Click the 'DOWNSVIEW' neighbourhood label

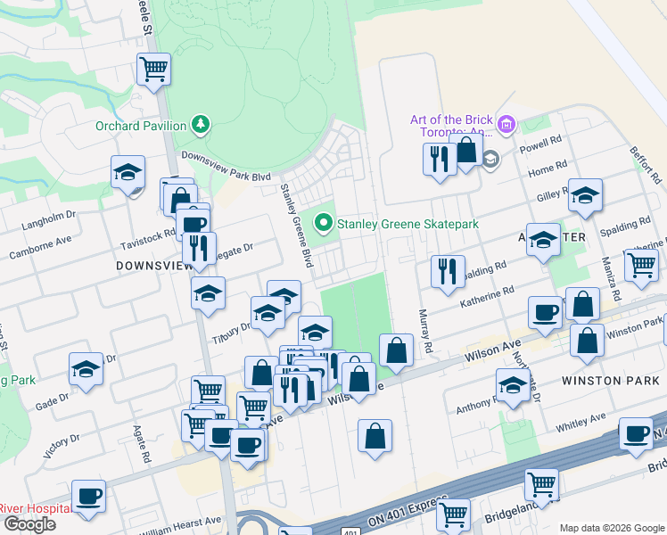(x=154, y=266)
